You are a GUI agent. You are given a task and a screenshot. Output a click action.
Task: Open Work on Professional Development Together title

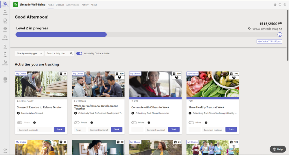tap(96, 107)
